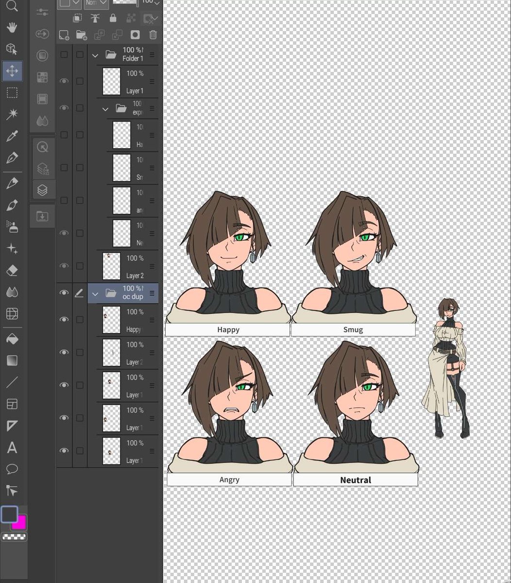Viewport: 511px width, 583px height.
Task: Collapse the oc dup folder
Action: (x=95, y=293)
